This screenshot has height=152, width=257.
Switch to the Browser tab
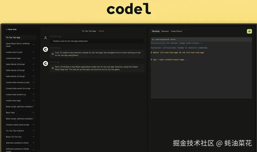165,31
